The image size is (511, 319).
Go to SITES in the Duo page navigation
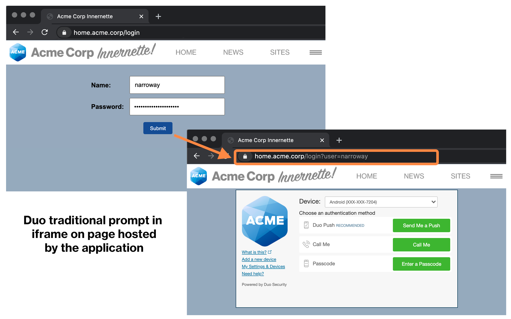point(460,176)
